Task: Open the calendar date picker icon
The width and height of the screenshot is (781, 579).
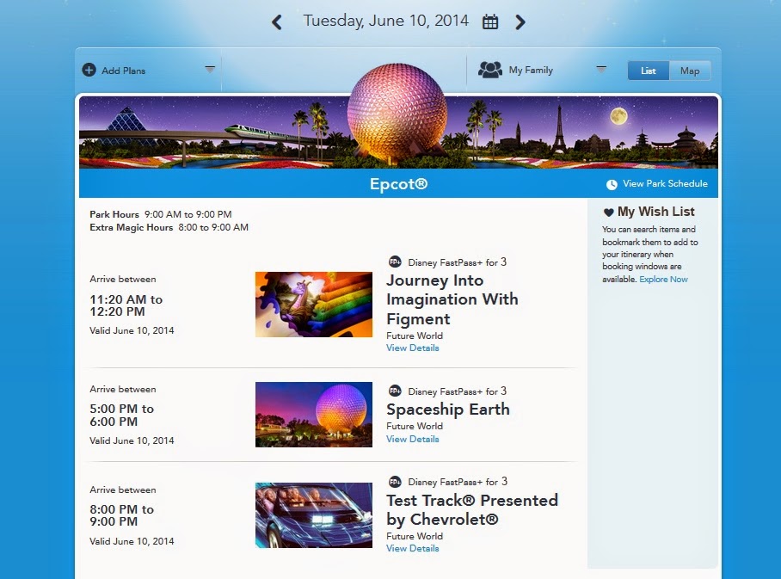Action: coord(490,22)
